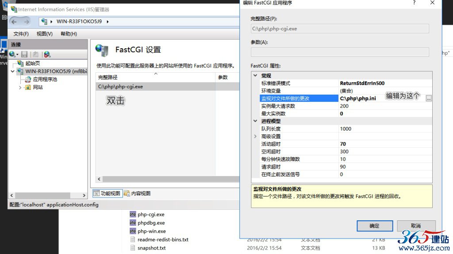Open the 帮助(H) menu

(69, 34)
